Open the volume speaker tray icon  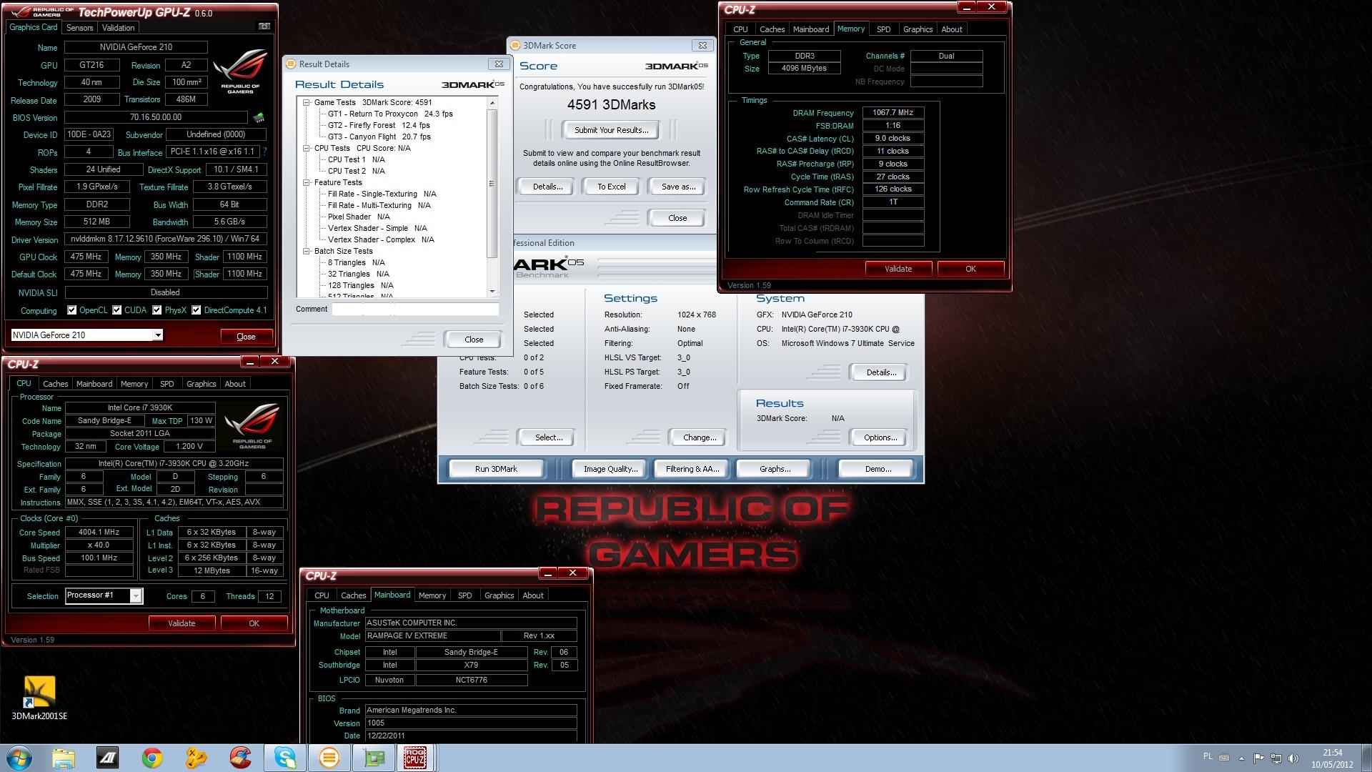[x=1293, y=758]
